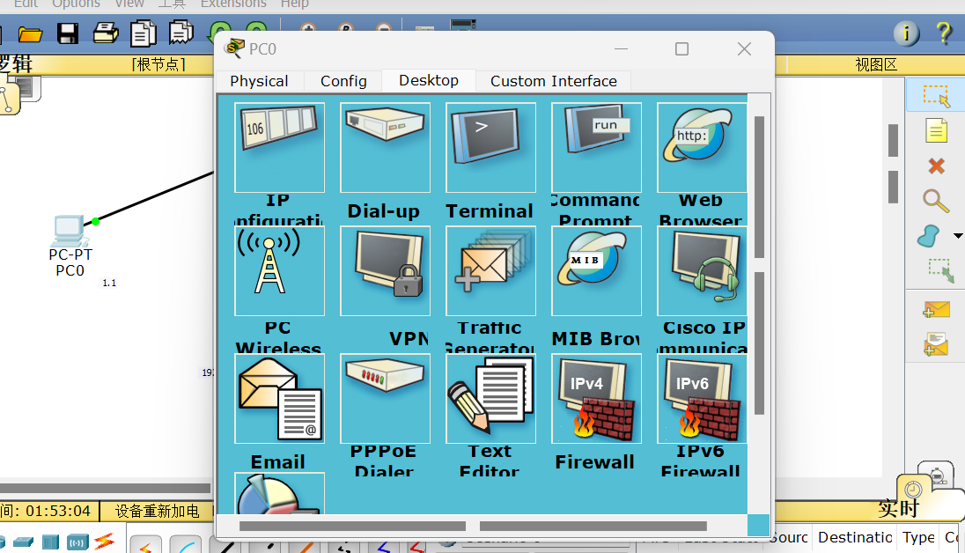
Task: Launch the Dial-up app
Action: (386, 148)
